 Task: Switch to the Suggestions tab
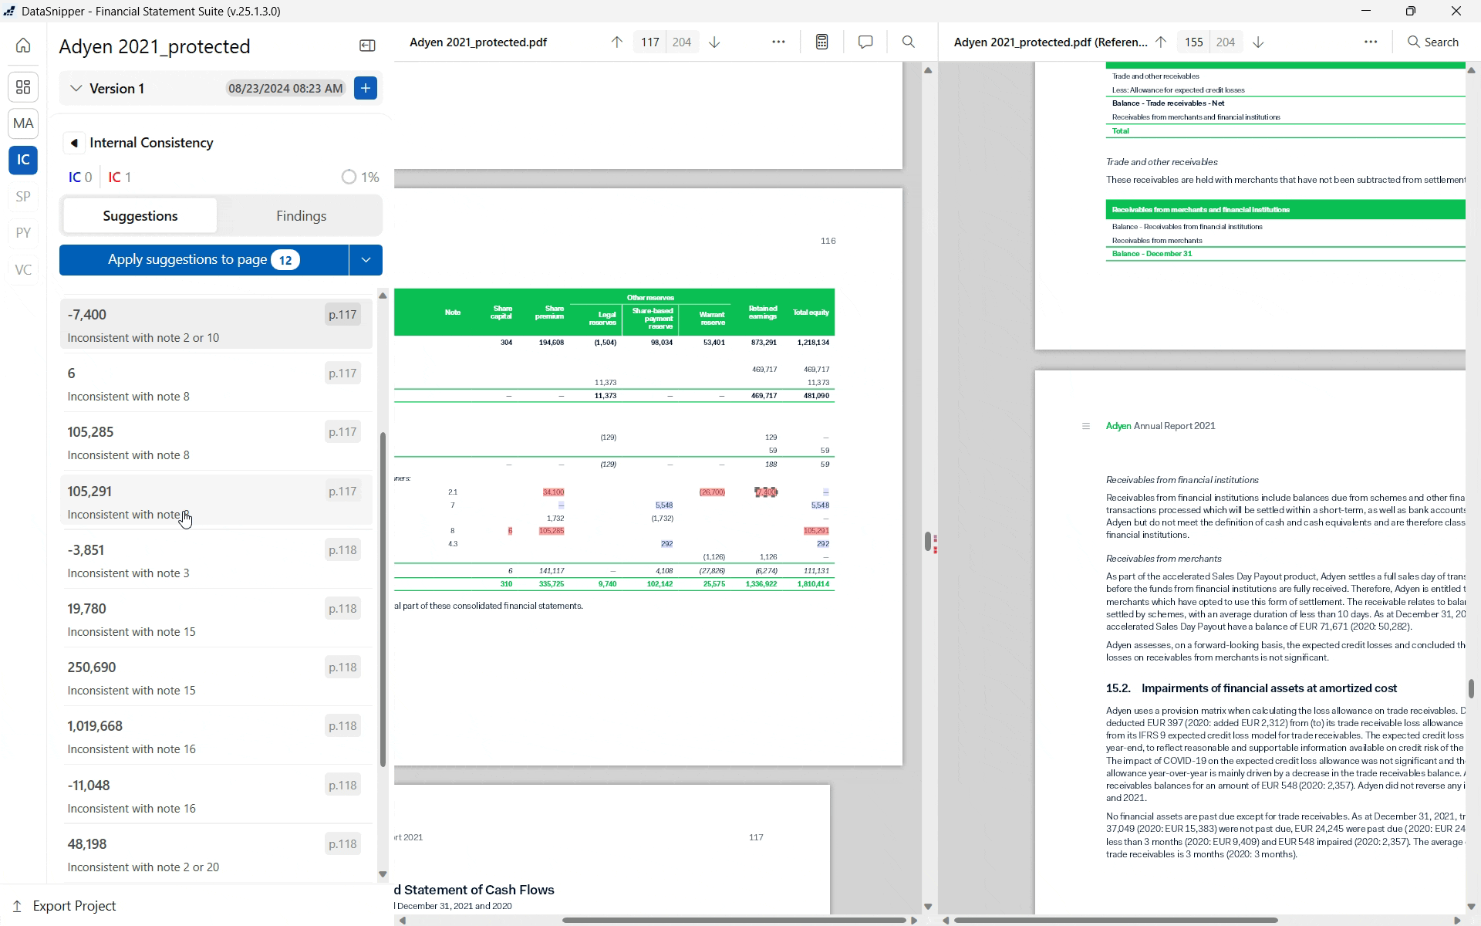(x=140, y=216)
